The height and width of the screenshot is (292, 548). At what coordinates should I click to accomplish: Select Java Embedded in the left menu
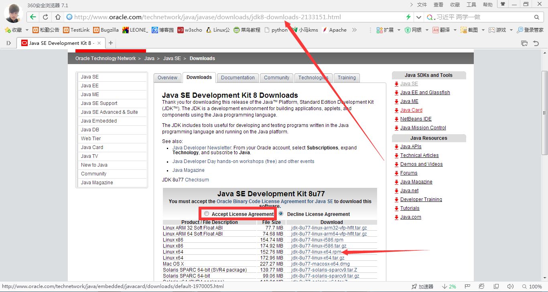(99, 121)
